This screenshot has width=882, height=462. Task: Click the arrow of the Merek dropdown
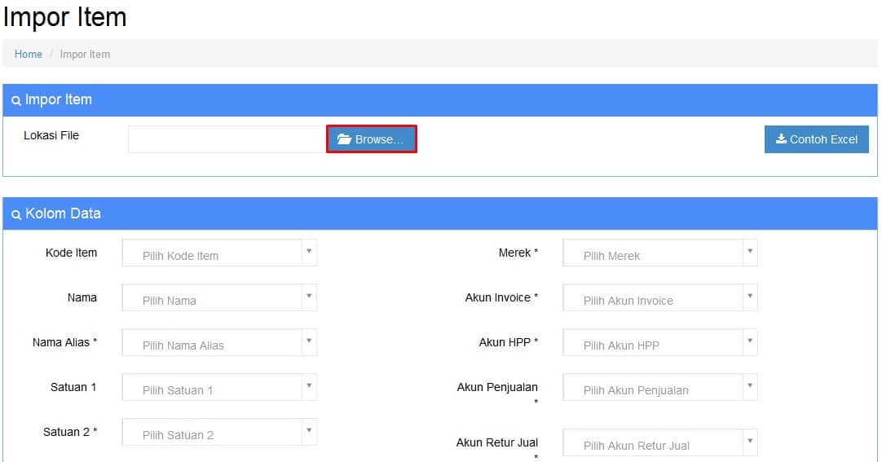point(749,252)
